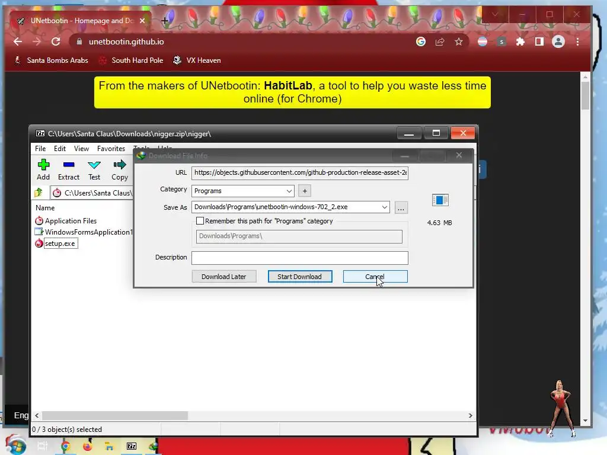607x455 pixels.
Task: Open the Category dropdown showing Programs
Action: point(242,191)
